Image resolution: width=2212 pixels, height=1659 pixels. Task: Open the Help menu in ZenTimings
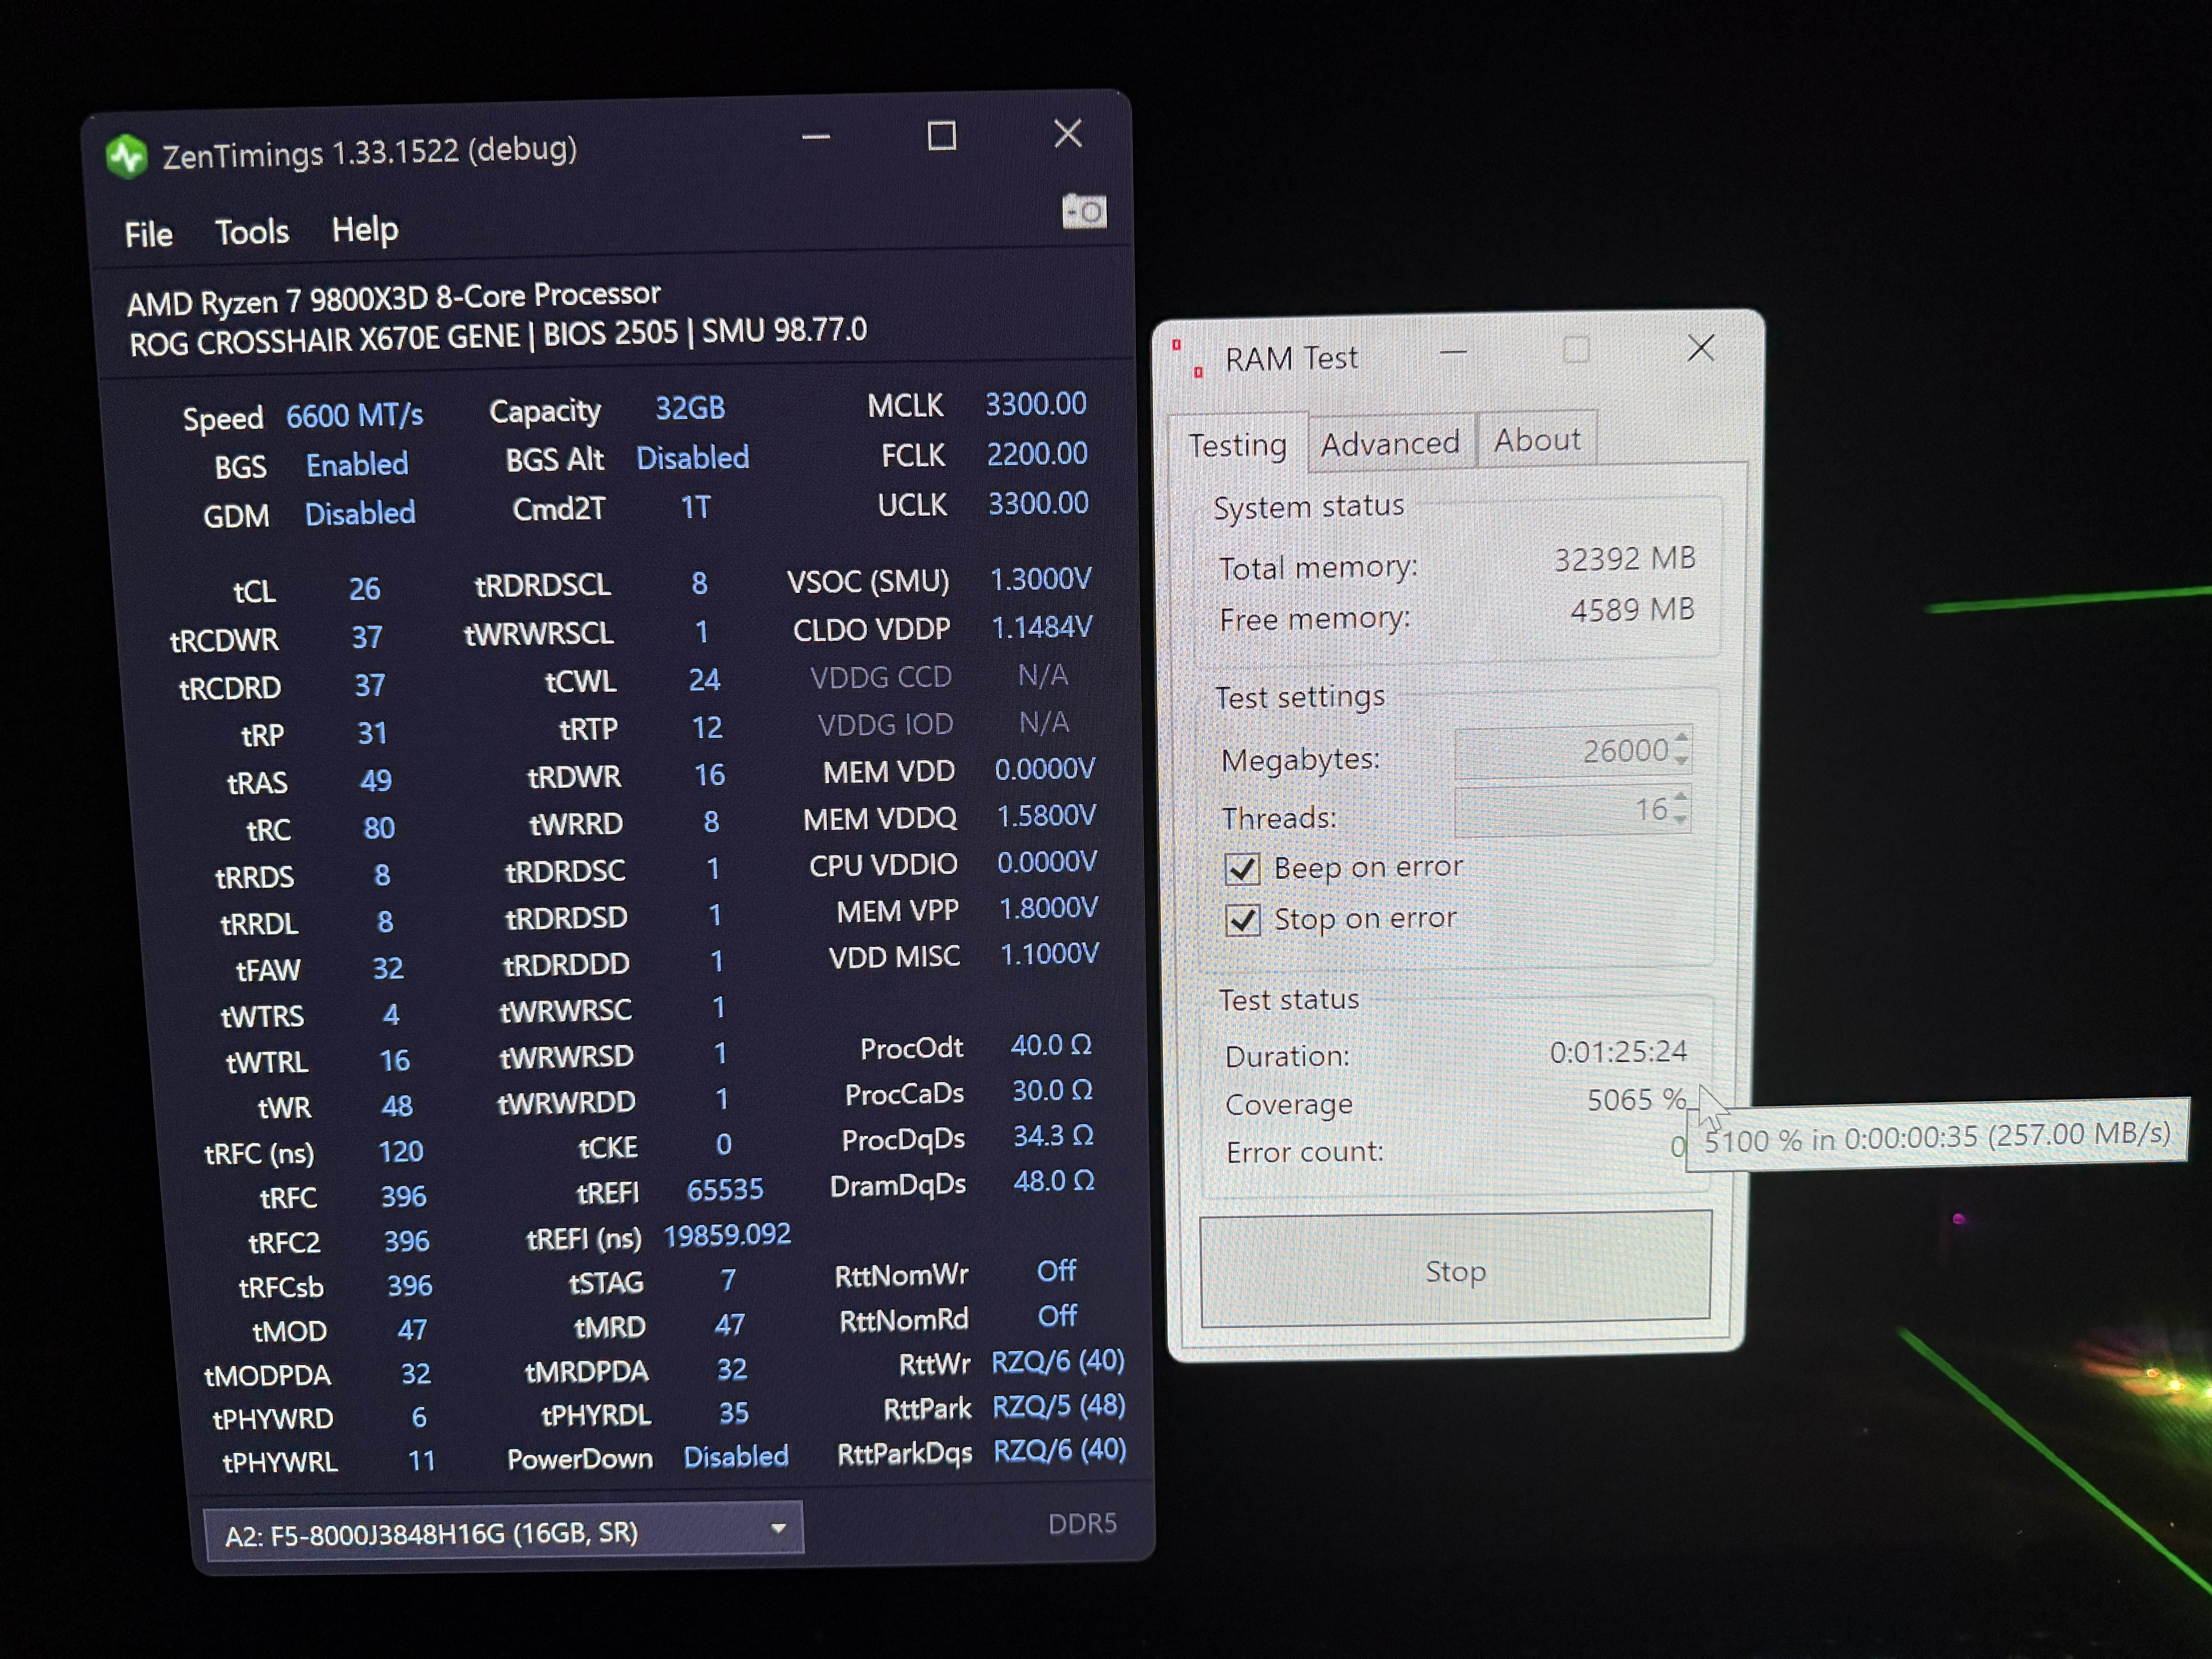click(365, 230)
